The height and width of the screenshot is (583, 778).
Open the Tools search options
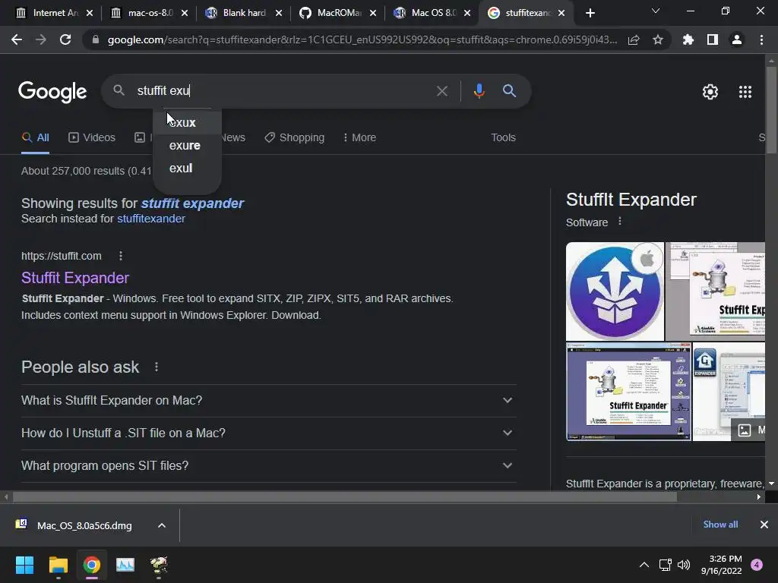click(x=503, y=138)
